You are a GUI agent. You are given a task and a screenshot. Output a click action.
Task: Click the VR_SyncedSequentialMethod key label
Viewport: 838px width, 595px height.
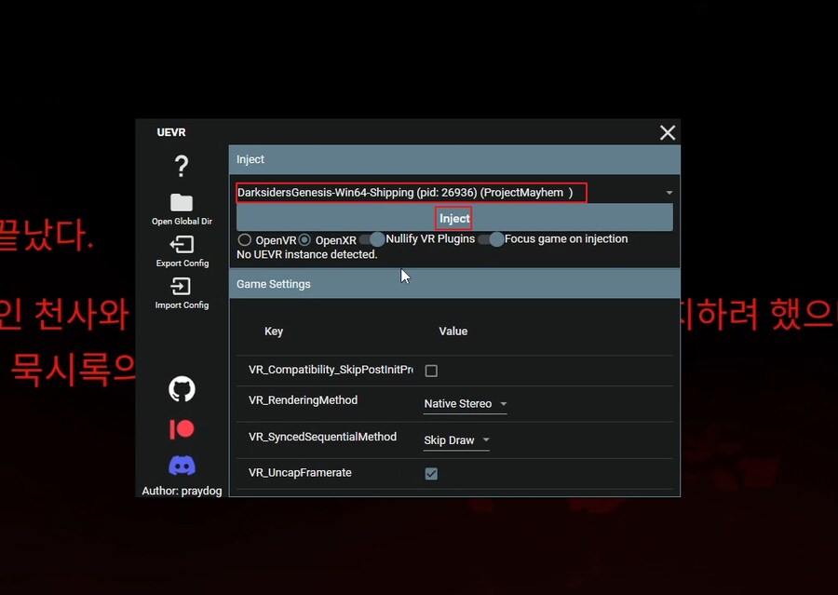coord(323,437)
